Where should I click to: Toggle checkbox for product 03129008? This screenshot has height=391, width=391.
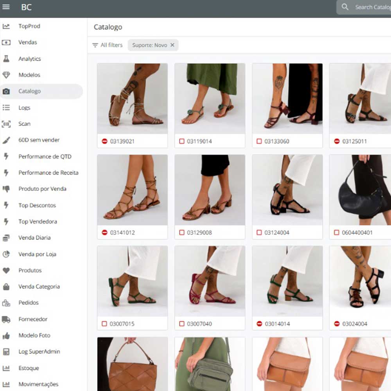(182, 233)
